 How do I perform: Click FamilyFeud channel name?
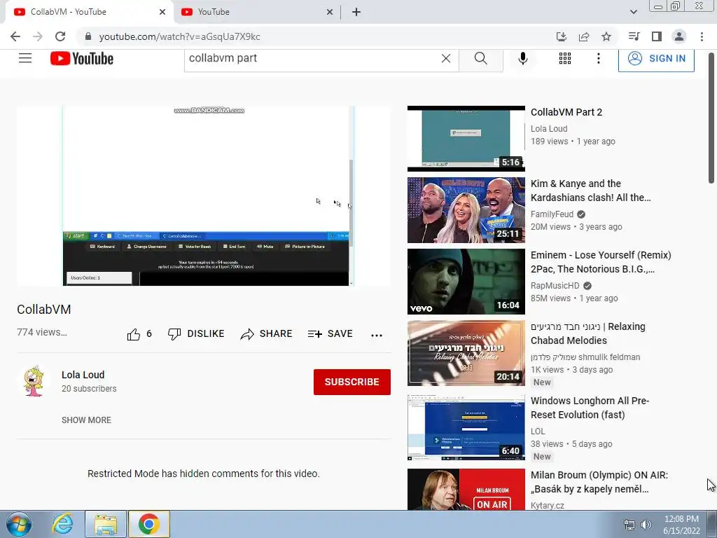(x=552, y=214)
